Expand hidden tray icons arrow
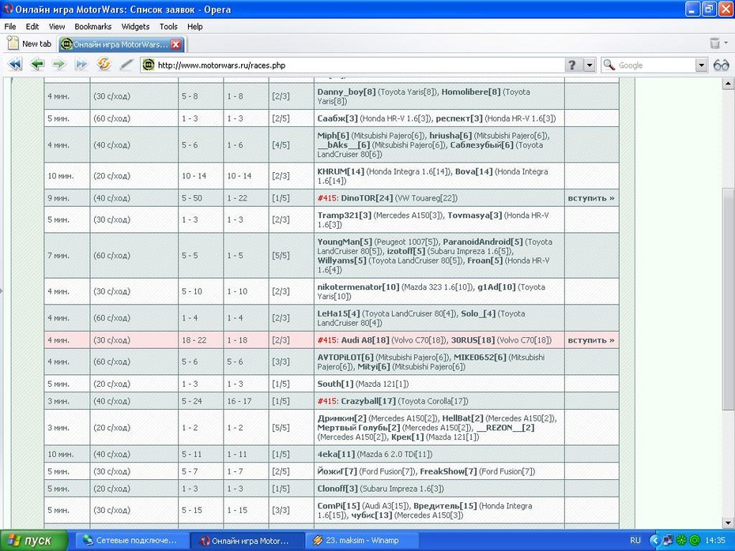The image size is (735, 551). click(654, 541)
